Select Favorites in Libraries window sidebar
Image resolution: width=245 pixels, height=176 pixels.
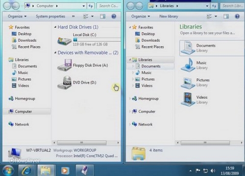(143, 27)
